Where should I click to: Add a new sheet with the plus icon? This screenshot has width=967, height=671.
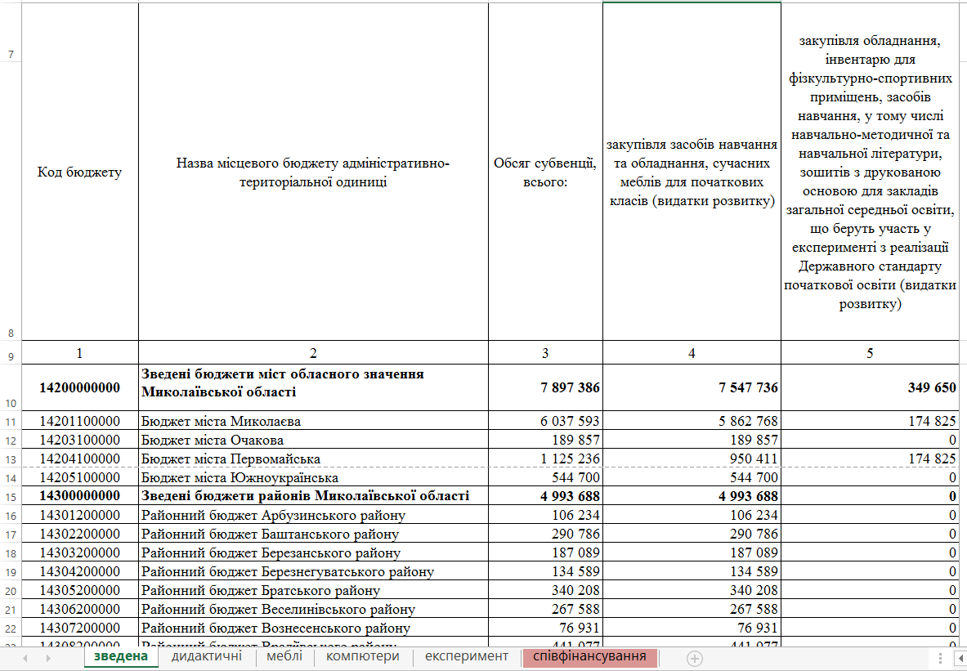[695, 658]
